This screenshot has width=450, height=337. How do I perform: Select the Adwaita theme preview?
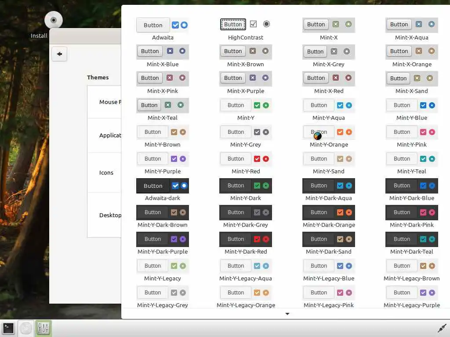[x=163, y=25]
